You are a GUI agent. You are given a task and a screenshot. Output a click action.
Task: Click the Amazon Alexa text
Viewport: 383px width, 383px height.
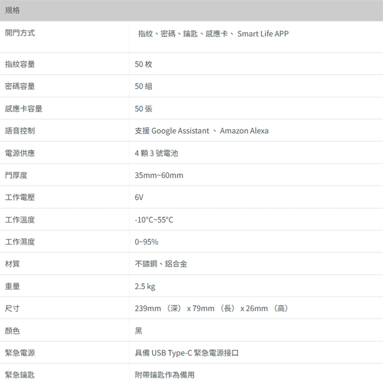click(x=244, y=131)
